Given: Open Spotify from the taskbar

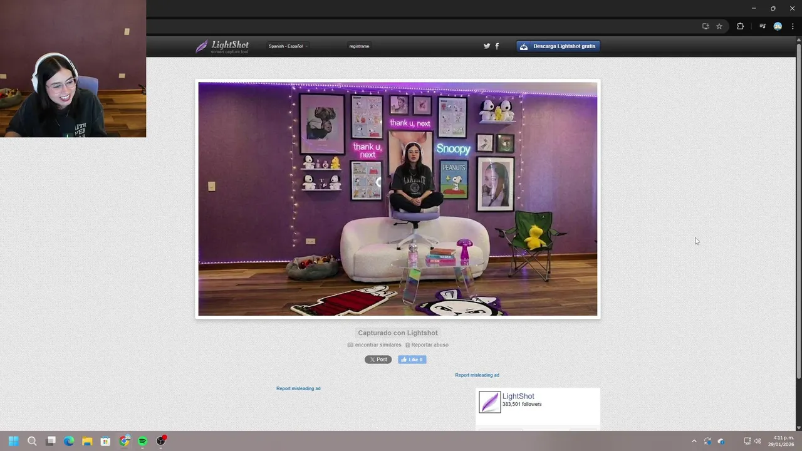Looking at the screenshot, I should coord(142,441).
